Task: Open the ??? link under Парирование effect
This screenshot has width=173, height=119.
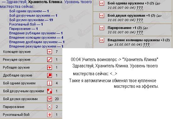Action: [x=140, y=32]
